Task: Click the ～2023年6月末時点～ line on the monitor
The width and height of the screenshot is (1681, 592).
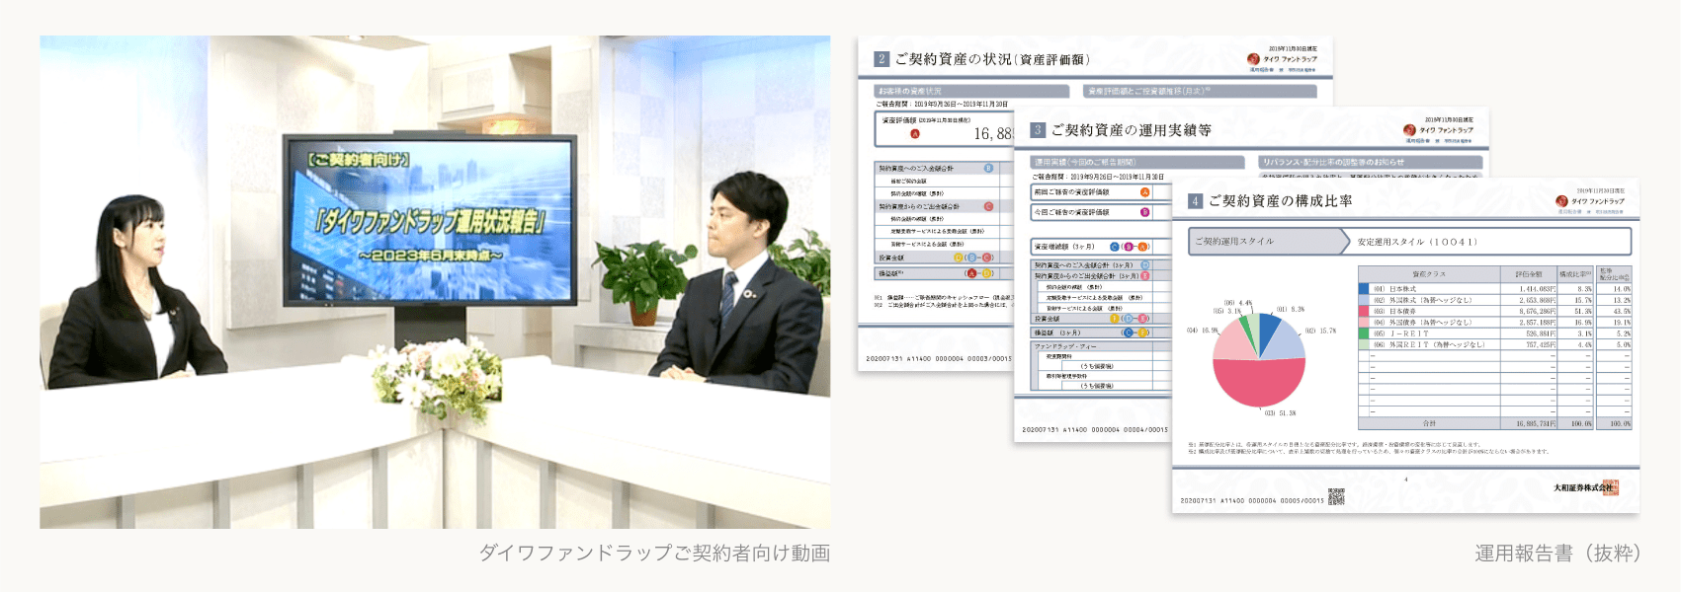Action: [x=431, y=256]
